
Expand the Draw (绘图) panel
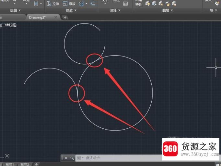(15, 10)
